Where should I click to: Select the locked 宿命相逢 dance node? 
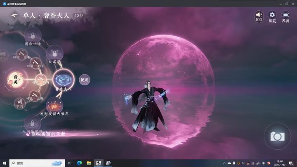(x=33, y=35)
